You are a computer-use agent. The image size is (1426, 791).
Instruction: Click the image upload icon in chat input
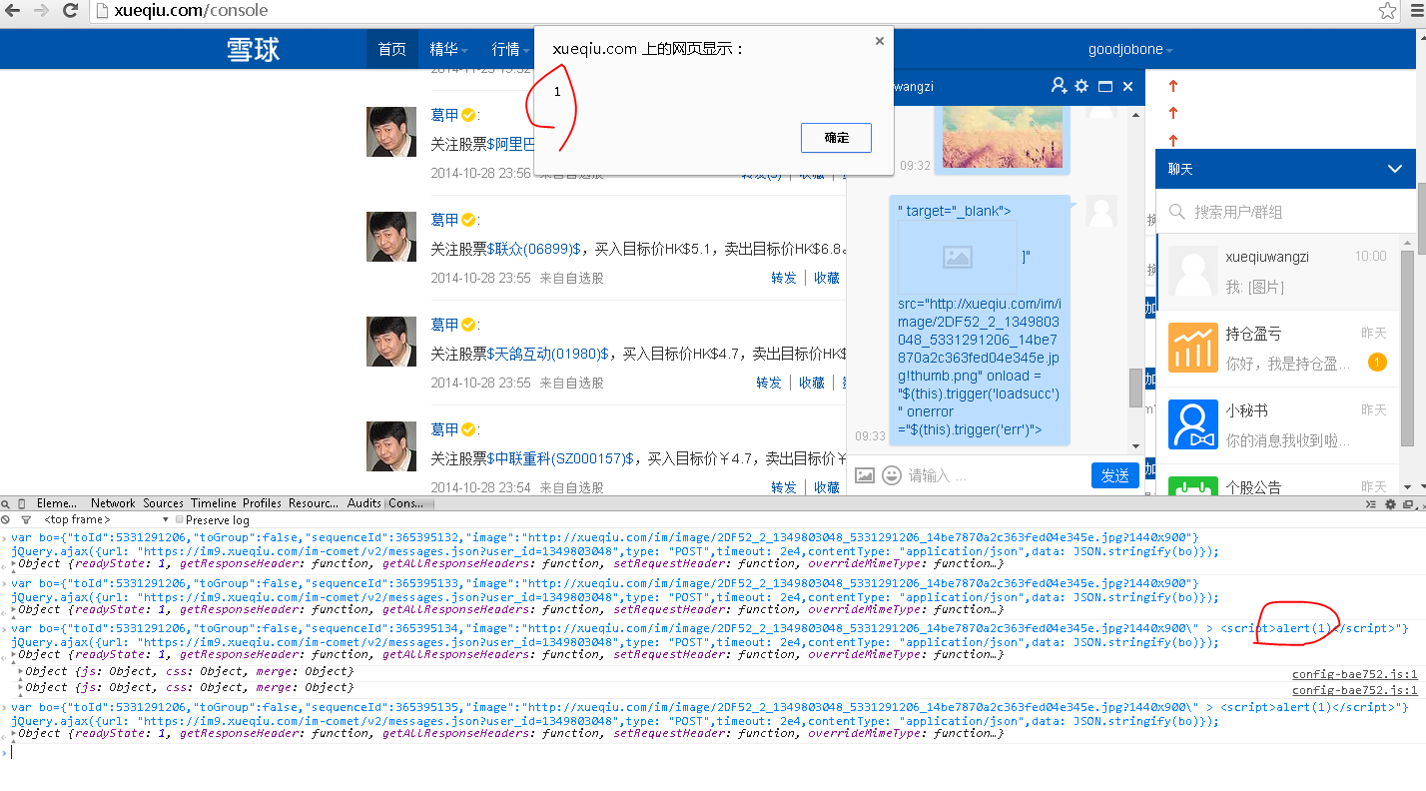click(865, 475)
